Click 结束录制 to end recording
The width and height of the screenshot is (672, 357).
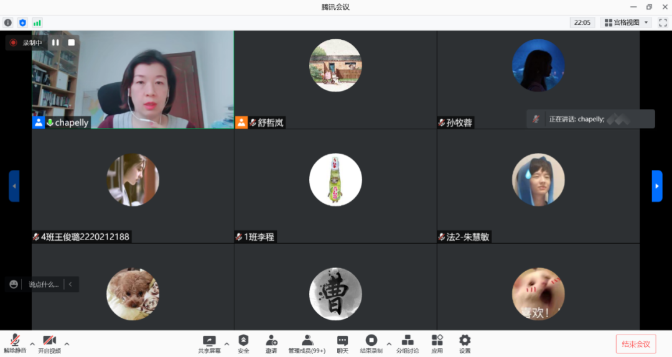(371, 343)
